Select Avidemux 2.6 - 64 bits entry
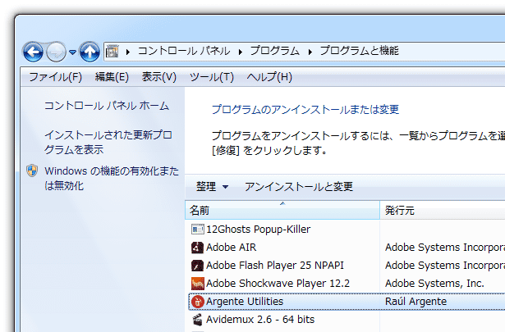505x332 pixels. (x=260, y=319)
